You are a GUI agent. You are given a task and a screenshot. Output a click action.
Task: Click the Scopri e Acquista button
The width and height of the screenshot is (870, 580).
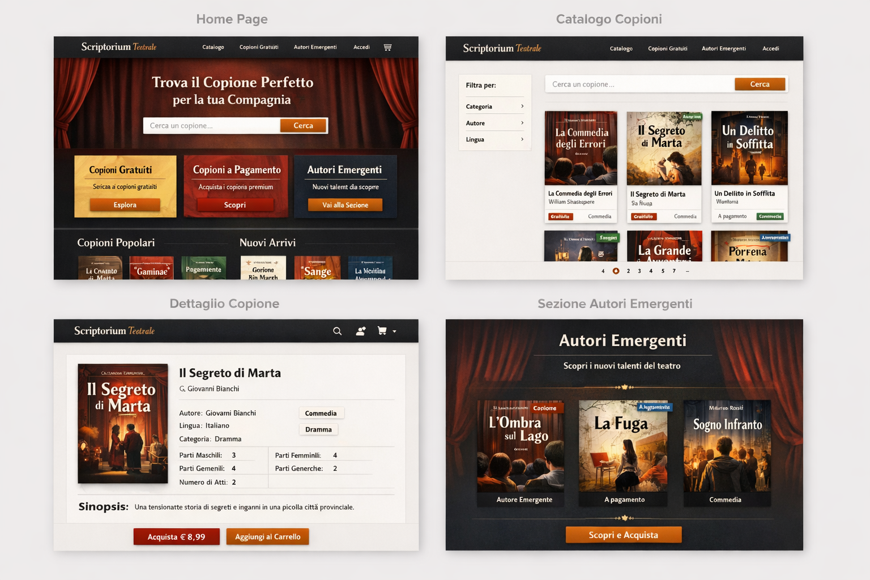click(623, 535)
